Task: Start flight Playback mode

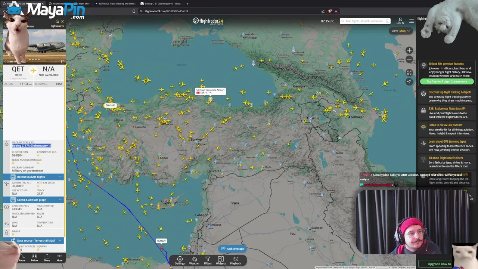Action: 236,260
